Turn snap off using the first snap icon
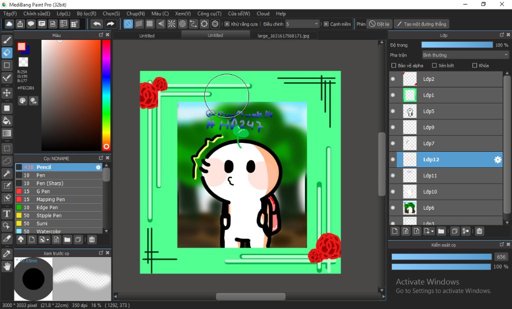Viewport: 512px width, 309px height. (128, 24)
